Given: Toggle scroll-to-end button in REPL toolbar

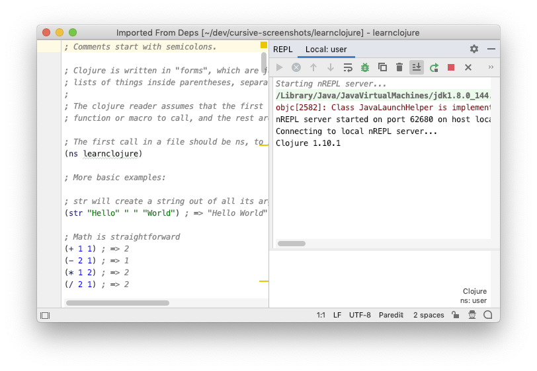Looking at the screenshot, I should (417, 67).
